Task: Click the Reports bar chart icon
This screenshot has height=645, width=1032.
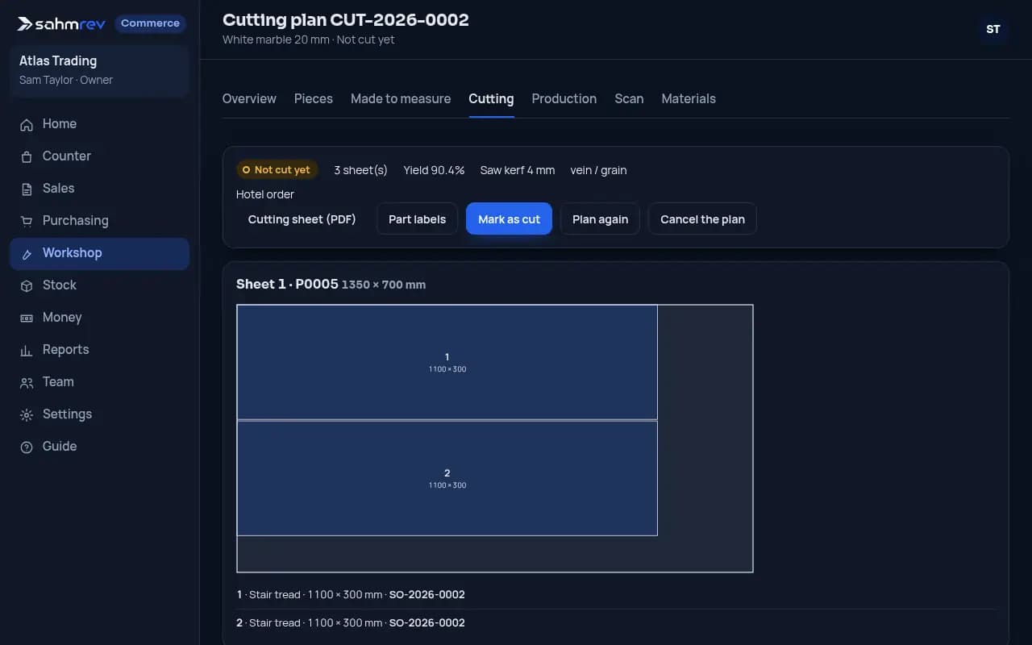Action: tap(27, 350)
